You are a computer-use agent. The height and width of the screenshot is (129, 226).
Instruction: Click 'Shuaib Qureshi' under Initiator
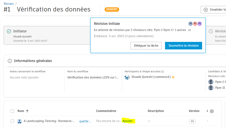[x=22, y=37]
